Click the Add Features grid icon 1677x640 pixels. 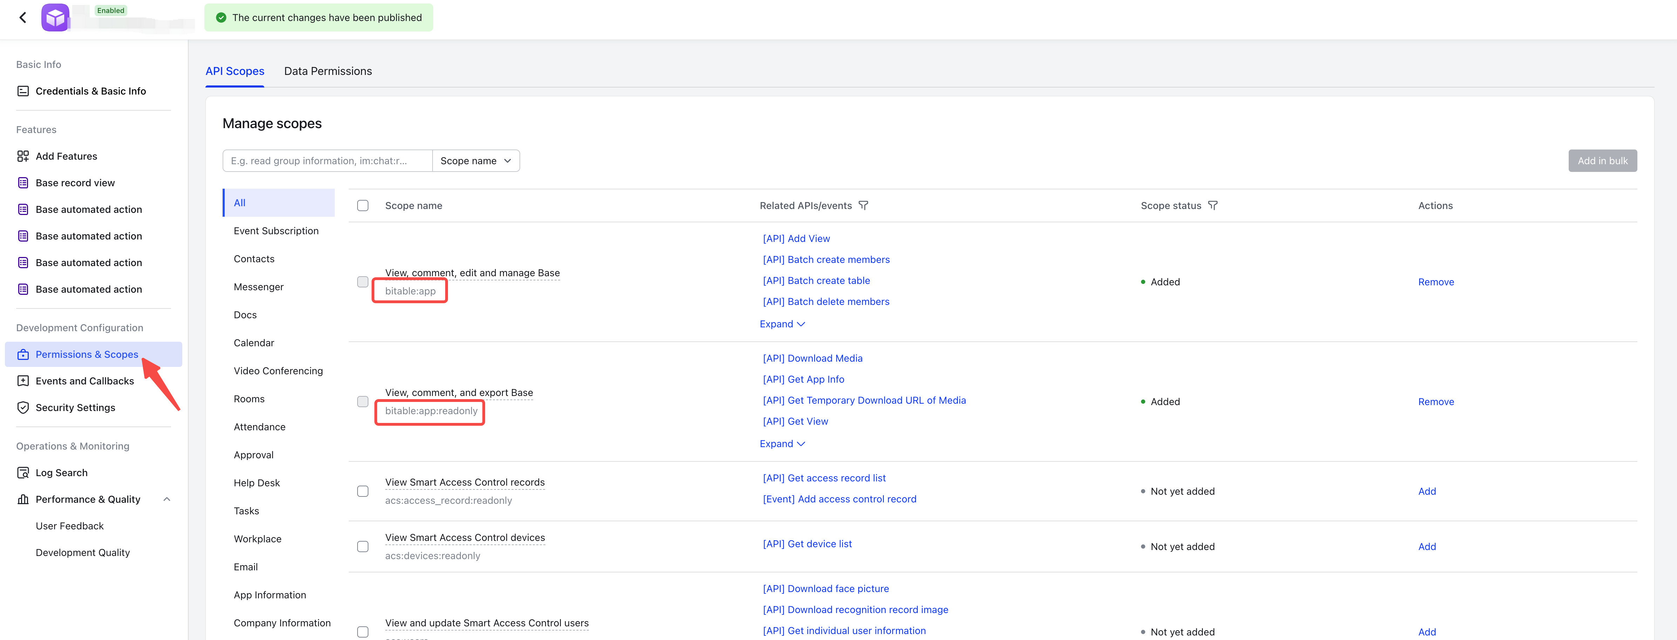(x=23, y=156)
